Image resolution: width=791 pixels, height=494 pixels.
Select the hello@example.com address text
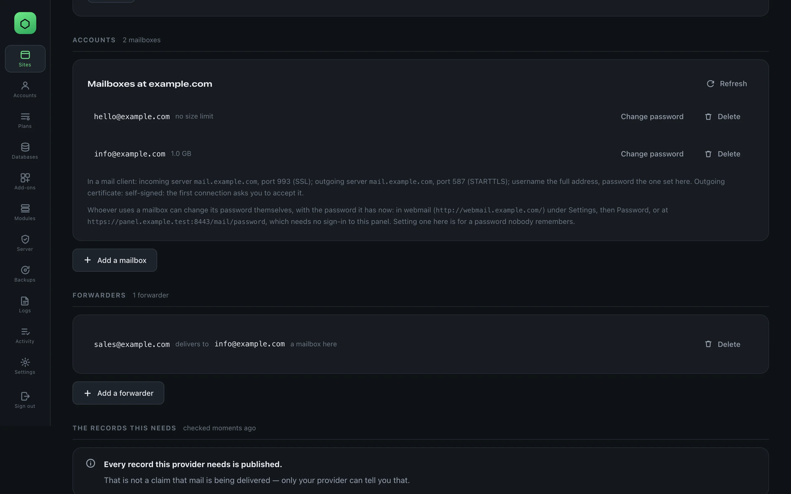pyautogui.click(x=132, y=117)
